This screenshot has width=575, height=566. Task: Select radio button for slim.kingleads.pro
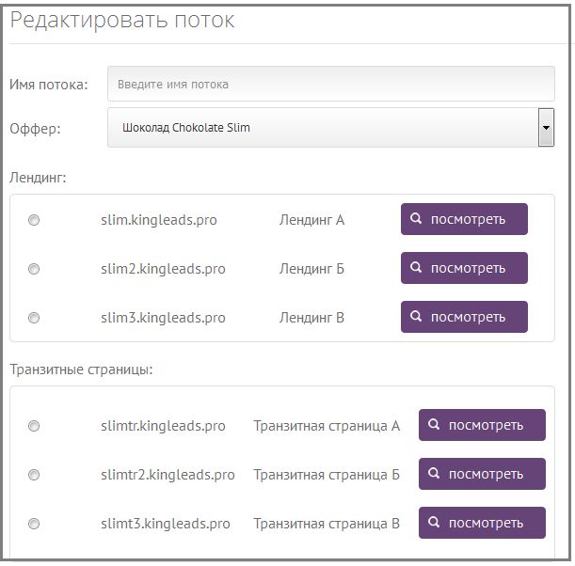pyautogui.click(x=34, y=220)
